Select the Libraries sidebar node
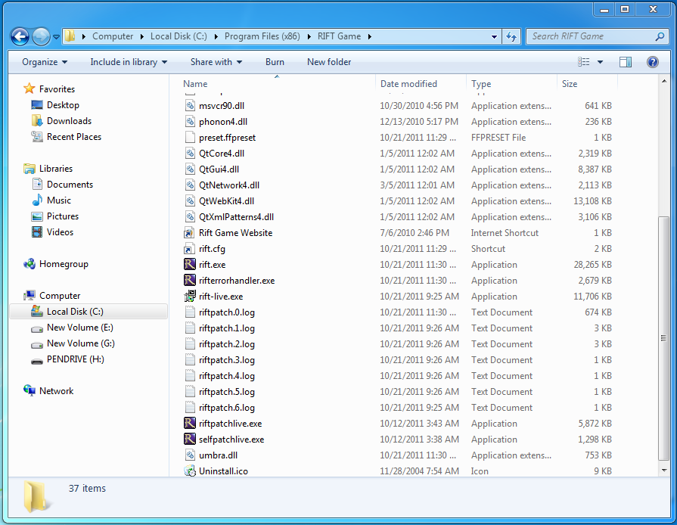The image size is (677, 525). pos(56,169)
